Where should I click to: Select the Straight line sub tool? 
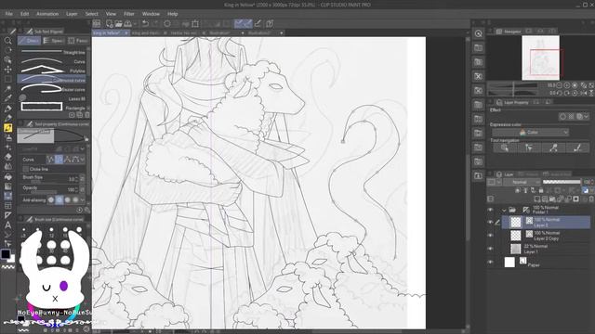point(52,52)
